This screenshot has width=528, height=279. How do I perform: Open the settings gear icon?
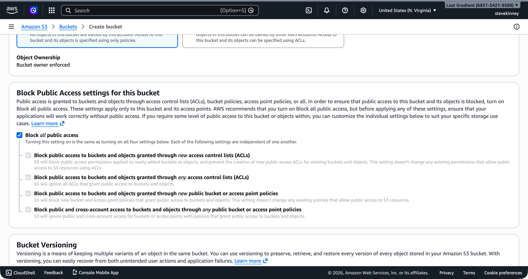click(x=363, y=10)
